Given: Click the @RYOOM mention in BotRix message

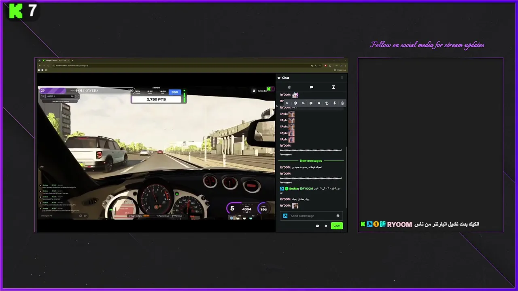Looking at the screenshot, I should [306, 189].
